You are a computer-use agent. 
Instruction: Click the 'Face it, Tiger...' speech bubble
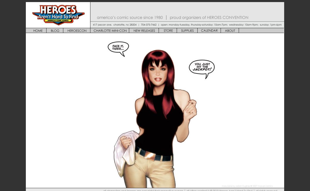[118, 49]
